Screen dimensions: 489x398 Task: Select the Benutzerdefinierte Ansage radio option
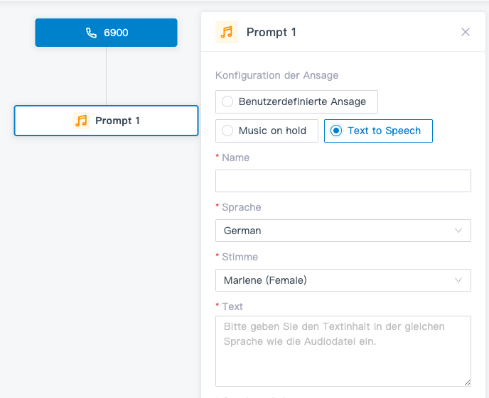(227, 101)
